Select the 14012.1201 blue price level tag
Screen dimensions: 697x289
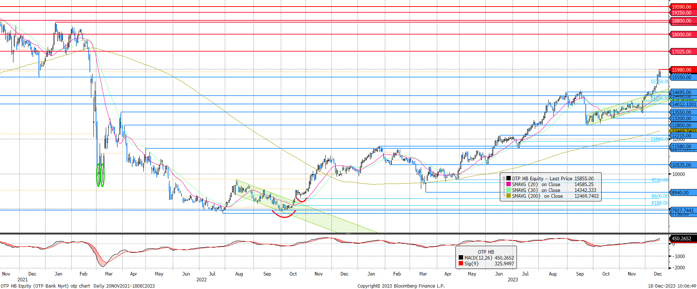click(x=683, y=104)
